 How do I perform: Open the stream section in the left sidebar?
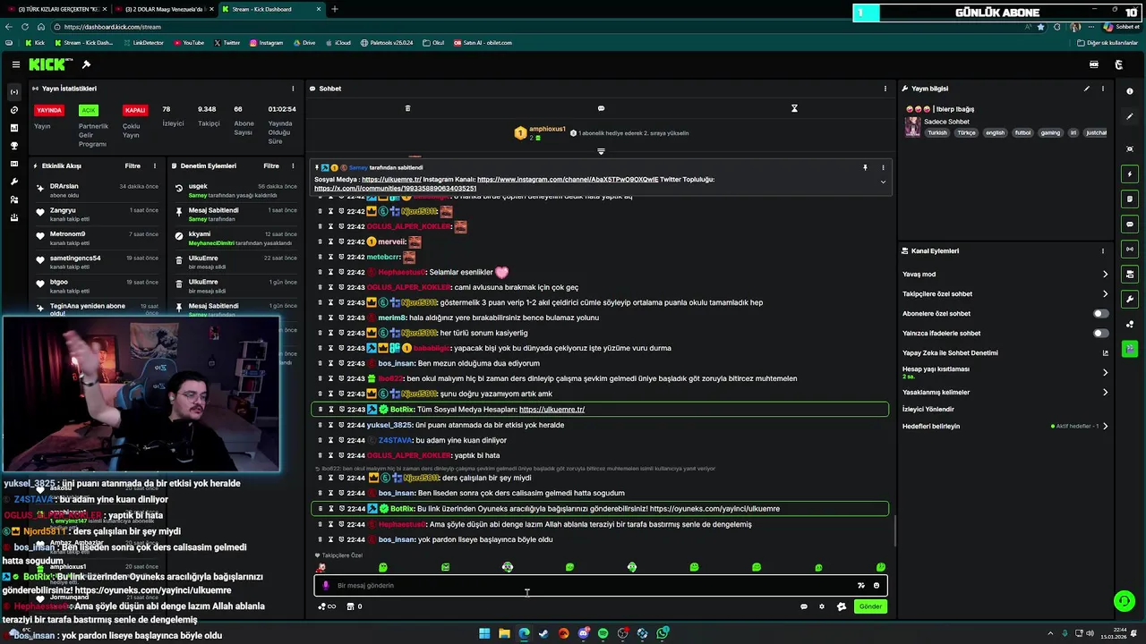13,92
